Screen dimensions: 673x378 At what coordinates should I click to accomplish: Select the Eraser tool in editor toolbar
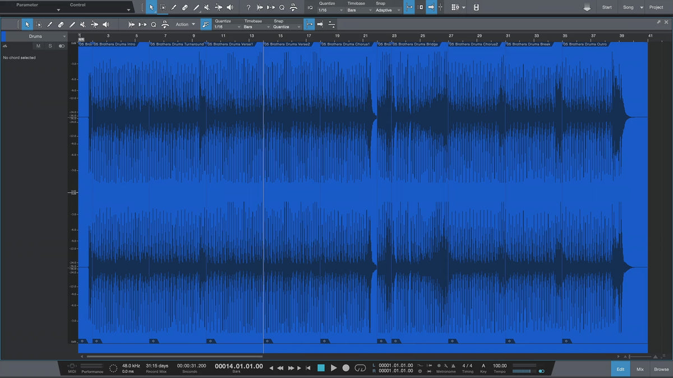61,25
